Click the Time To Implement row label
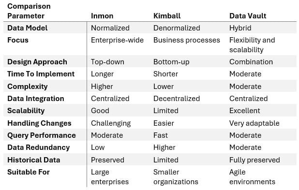Screen dimensions: 299x190 pos(41,74)
